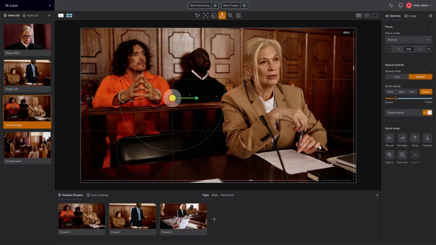Viewport: 436px width, 245px height.
Task: Click the Tilt Up quick shot
Action: [x=415, y=138]
